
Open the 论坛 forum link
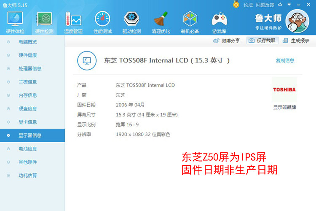(248, 5)
